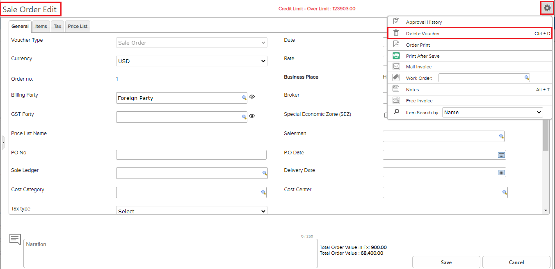Switch to the Items tab

coord(41,26)
